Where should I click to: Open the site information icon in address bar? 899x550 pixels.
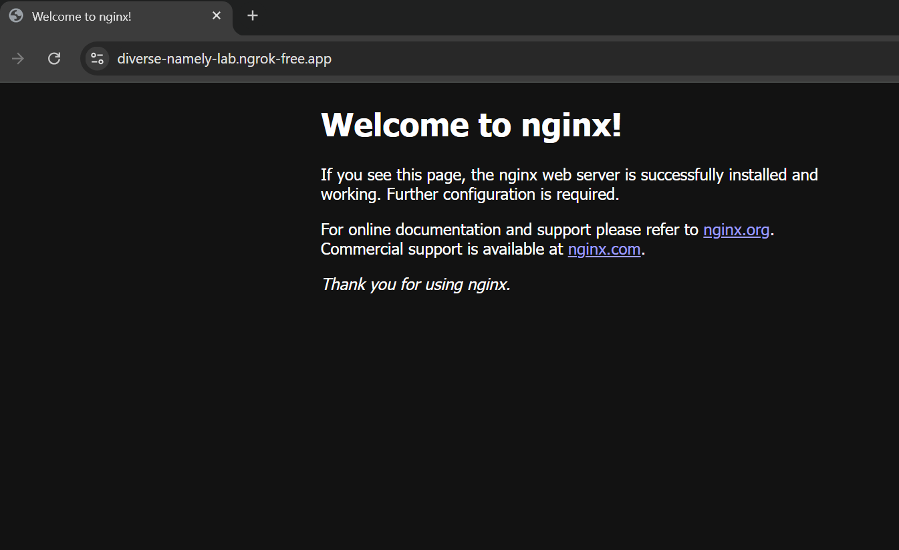pyautogui.click(x=96, y=58)
